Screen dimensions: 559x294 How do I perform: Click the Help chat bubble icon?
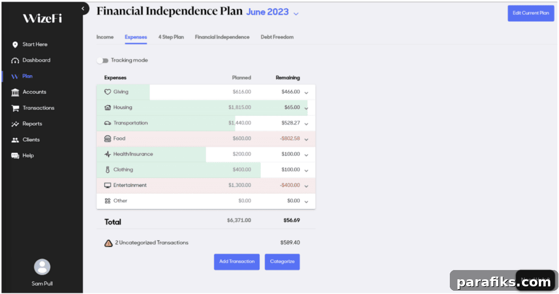15,156
